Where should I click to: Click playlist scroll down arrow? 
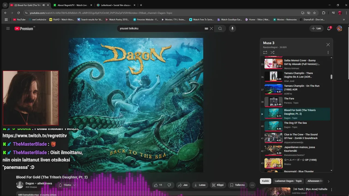coord(332,170)
